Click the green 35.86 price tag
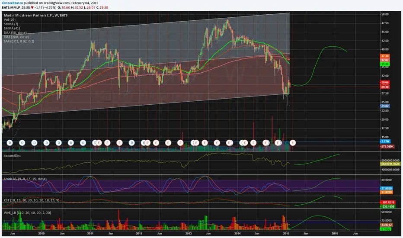The image size is (403, 238). click(385, 64)
